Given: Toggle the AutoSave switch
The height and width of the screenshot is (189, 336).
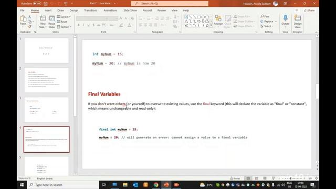Looking at the screenshot, I should click(37, 4).
